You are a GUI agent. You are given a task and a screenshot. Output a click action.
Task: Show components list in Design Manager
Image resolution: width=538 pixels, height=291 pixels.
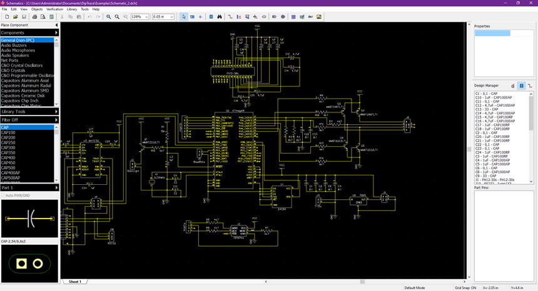tap(521, 86)
